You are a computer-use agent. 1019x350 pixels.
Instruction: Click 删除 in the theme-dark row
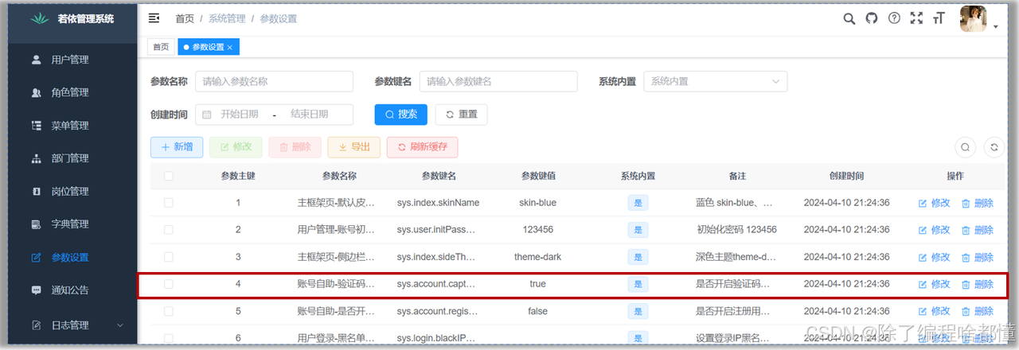(x=978, y=257)
